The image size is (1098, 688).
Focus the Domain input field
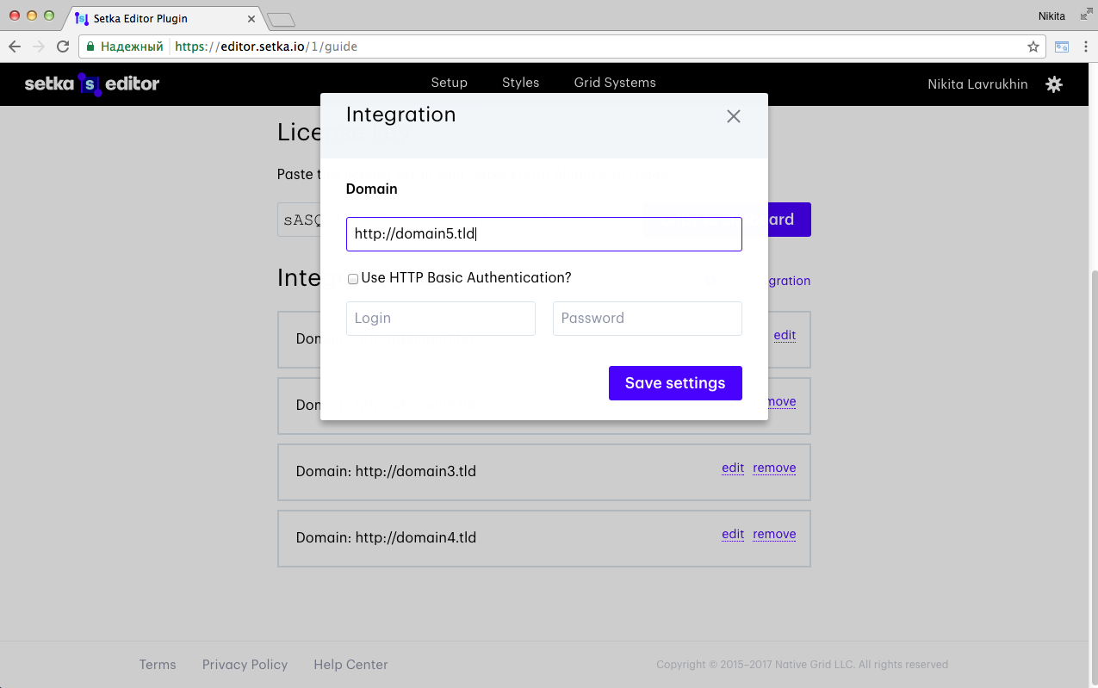tap(544, 234)
